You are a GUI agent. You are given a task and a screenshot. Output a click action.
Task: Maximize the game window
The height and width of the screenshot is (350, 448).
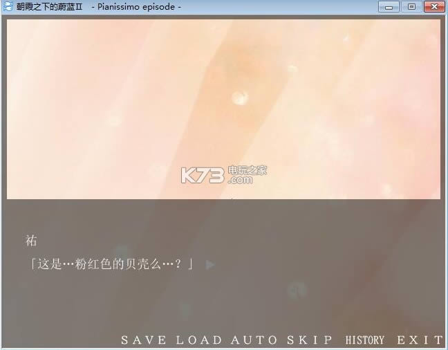tap(411, 7)
